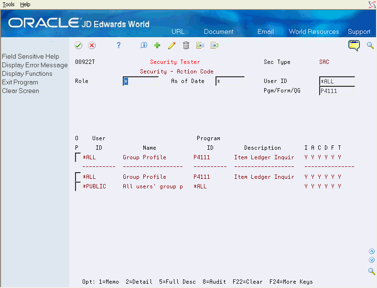The width and height of the screenshot is (377, 288).
Task: Click the SAC sec type value
Action: [x=324, y=62]
